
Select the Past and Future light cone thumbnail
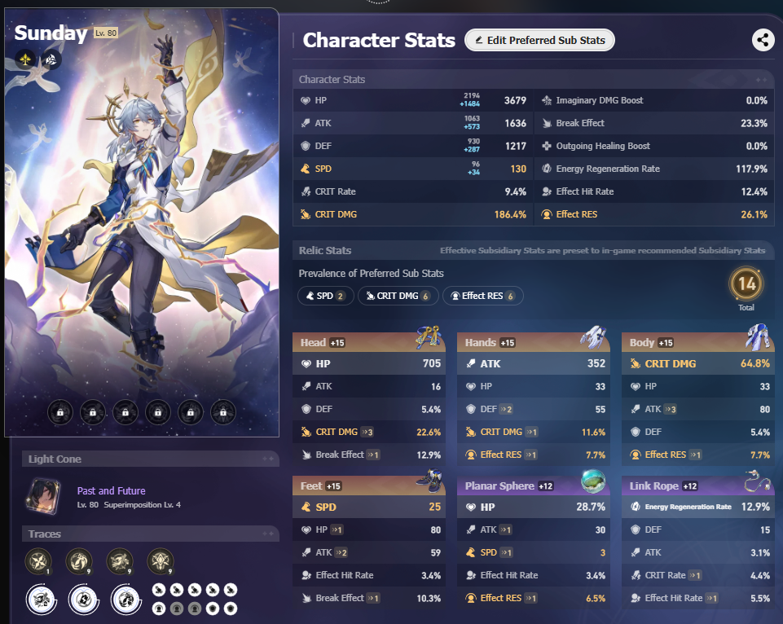43,496
